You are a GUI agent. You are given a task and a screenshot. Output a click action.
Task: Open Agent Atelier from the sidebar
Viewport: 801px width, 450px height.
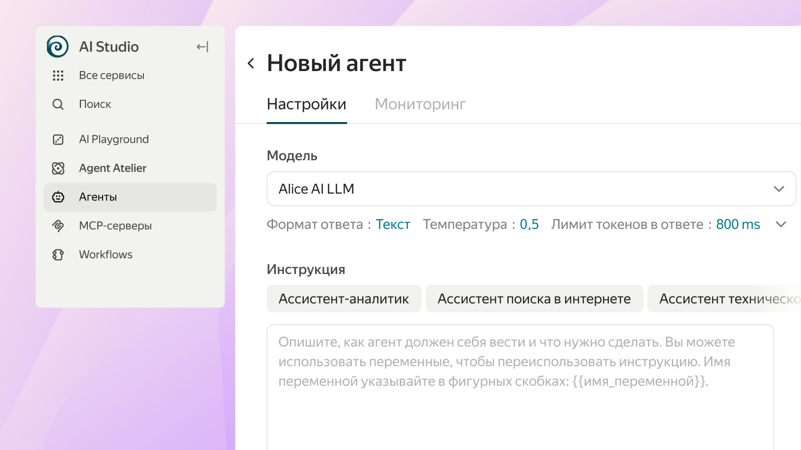[130, 169]
